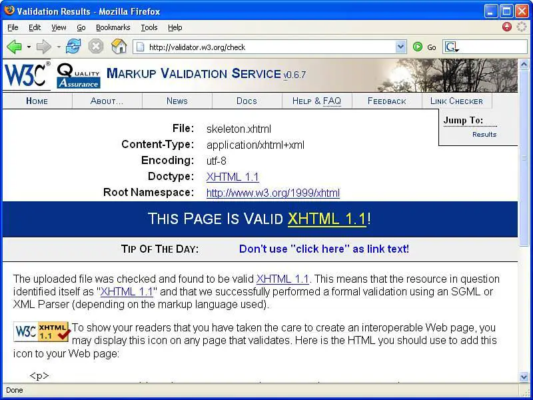Image resolution: width=533 pixels, height=400 pixels.
Task: Click the scrollbar down arrow
Action: click(x=524, y=377)
